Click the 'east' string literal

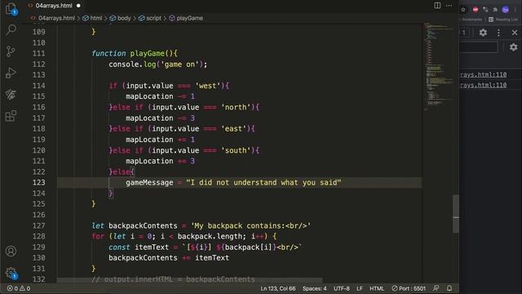234,129
